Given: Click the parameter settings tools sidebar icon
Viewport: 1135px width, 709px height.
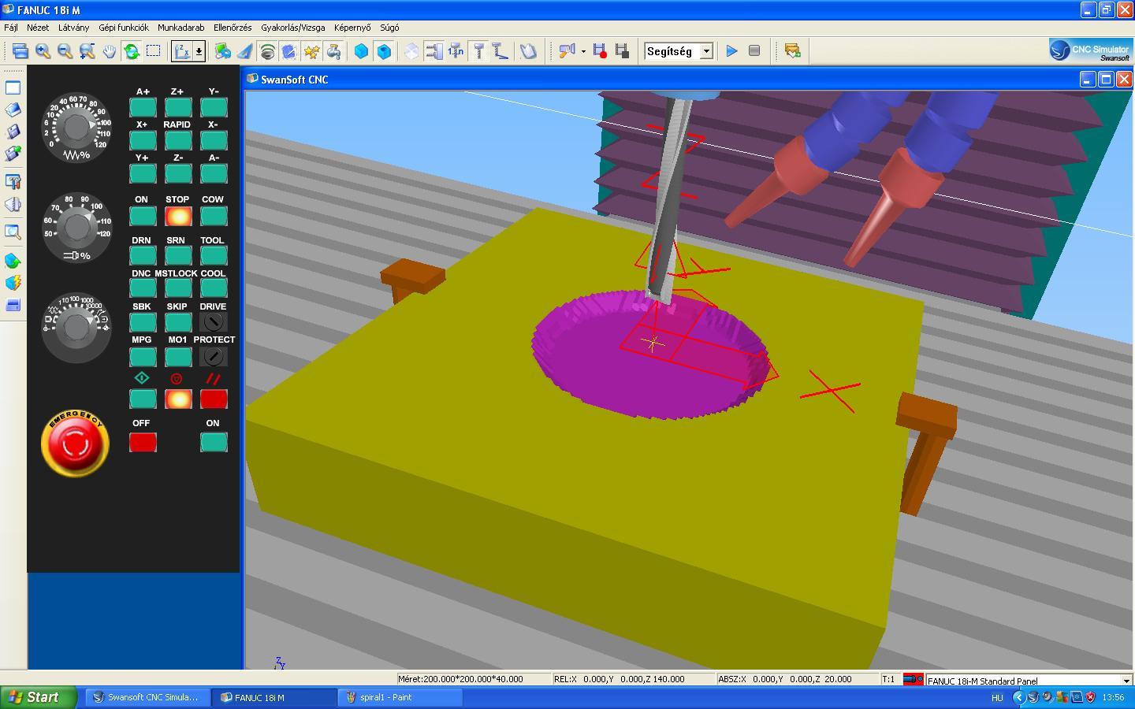Looking at the screenshot, I should click(x=13, y=181).
